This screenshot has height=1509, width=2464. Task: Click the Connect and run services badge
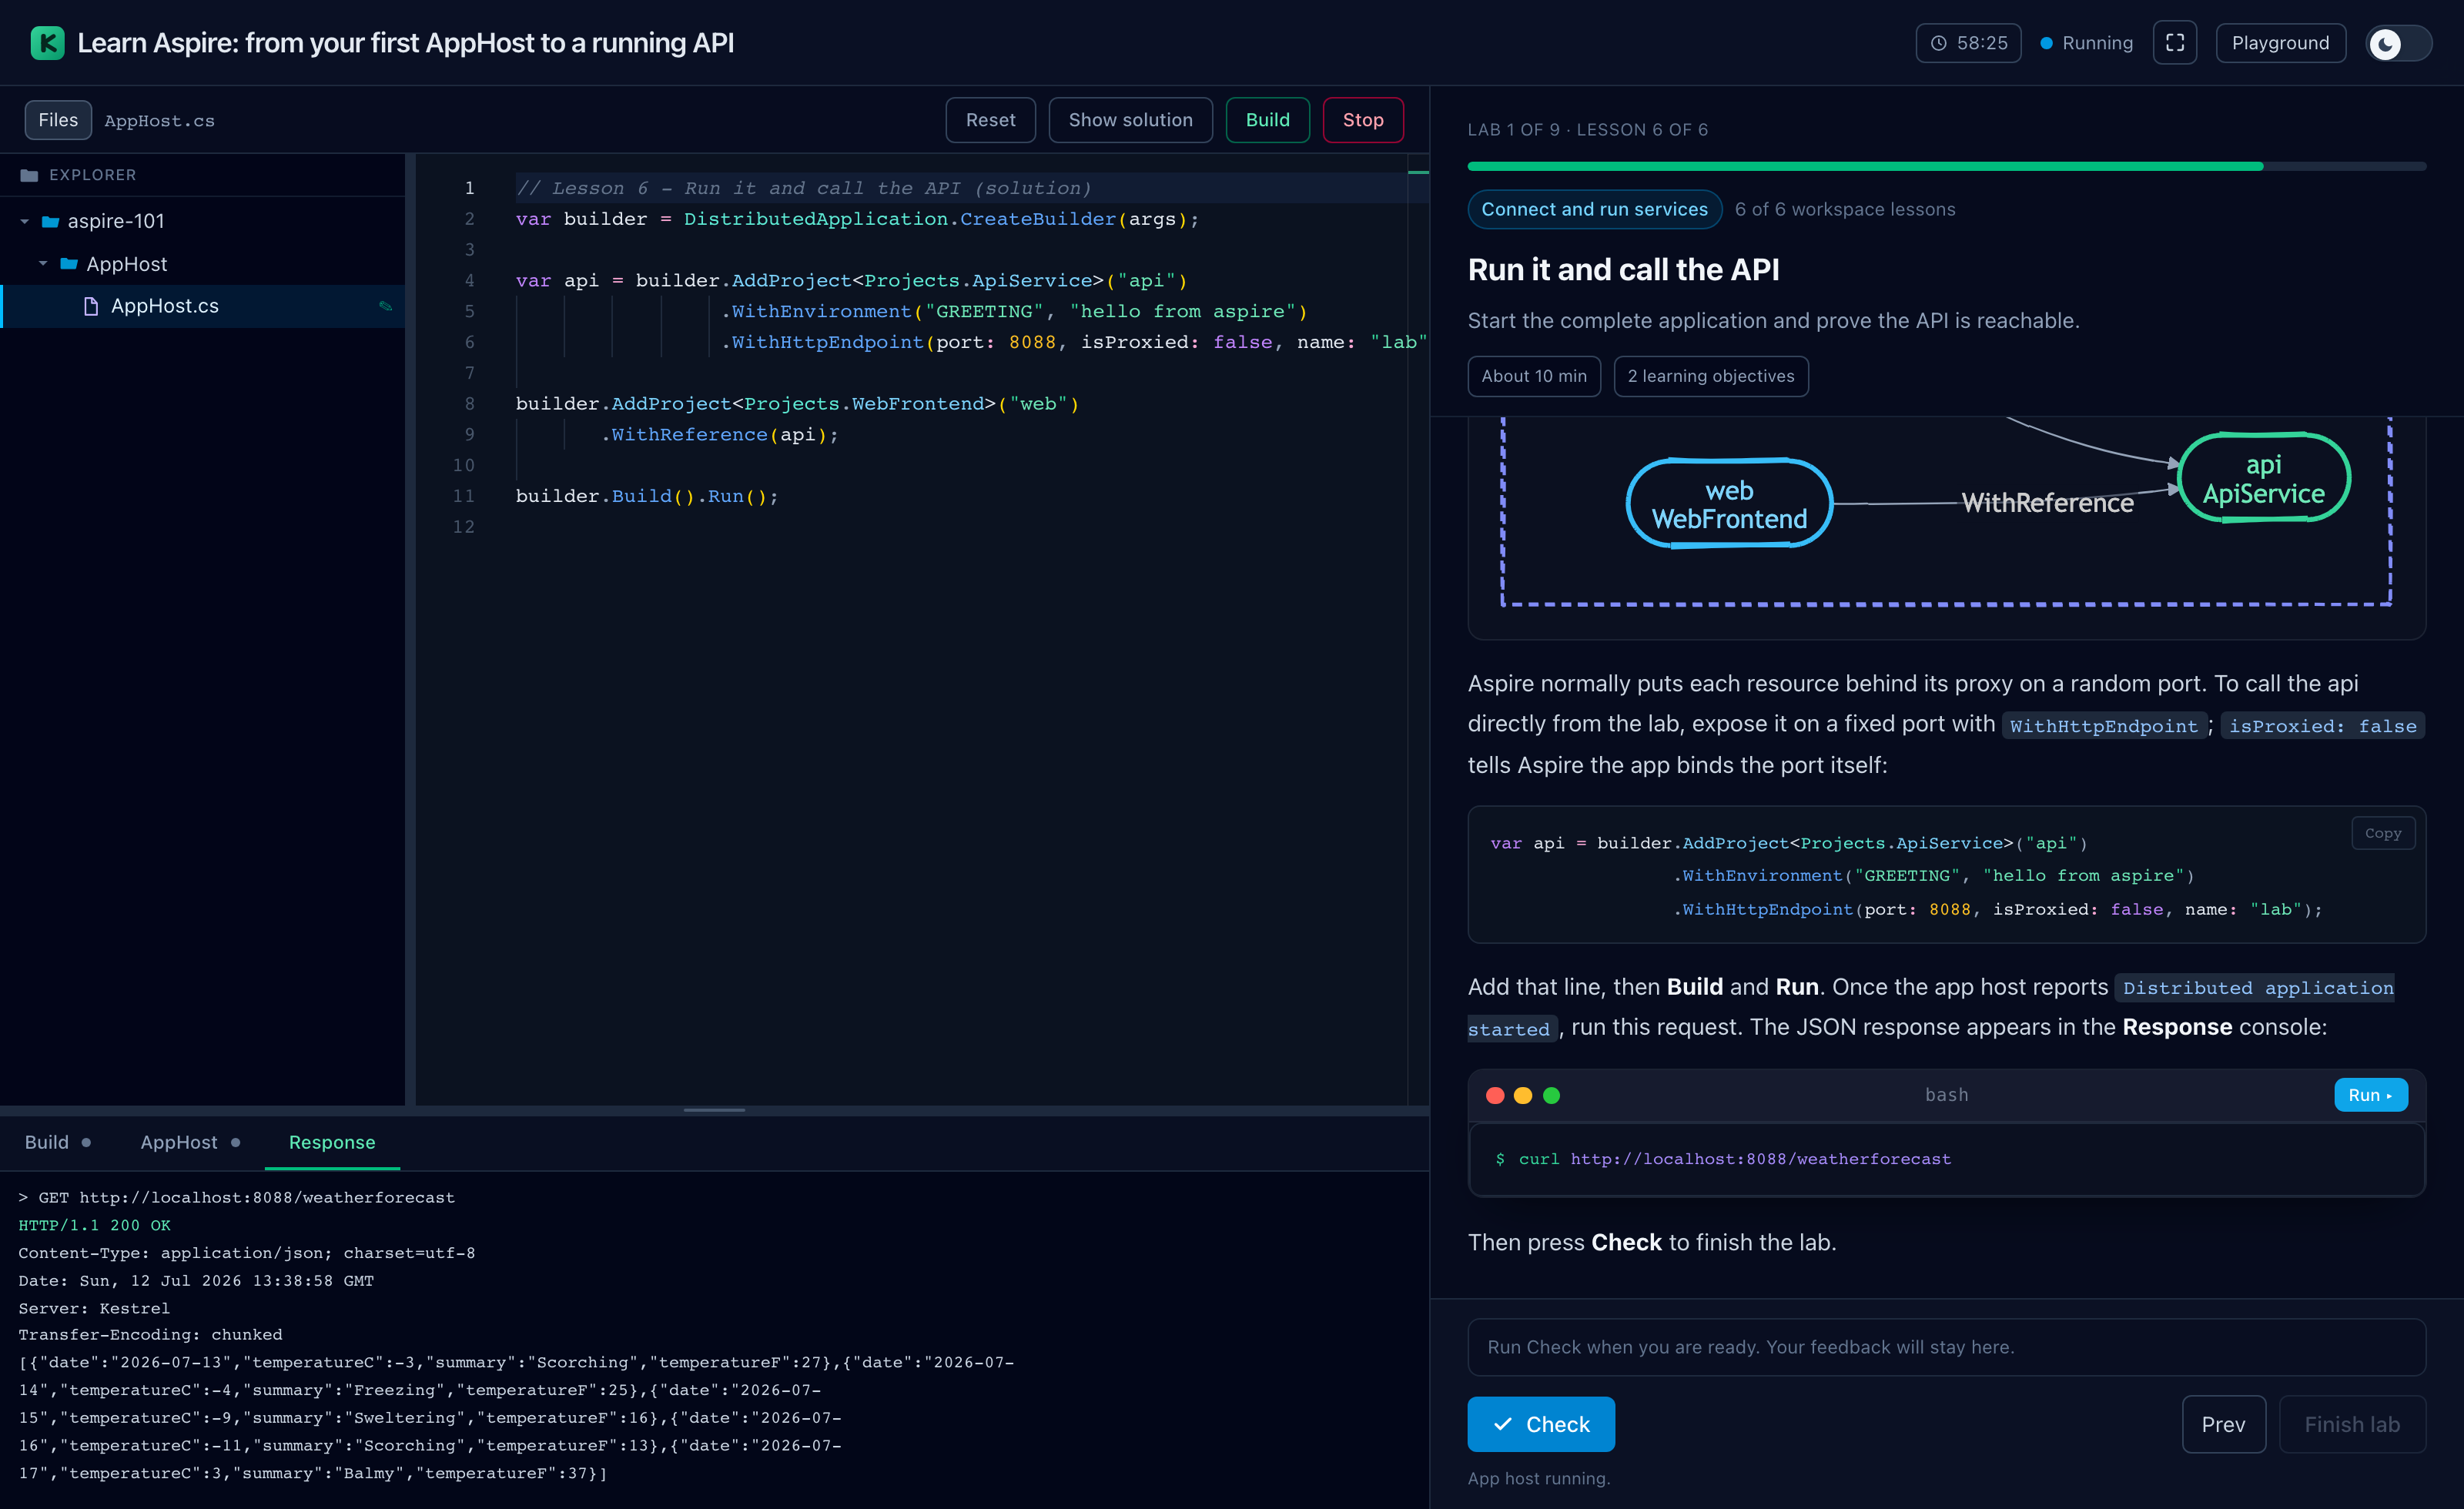tap(1594, 209)
